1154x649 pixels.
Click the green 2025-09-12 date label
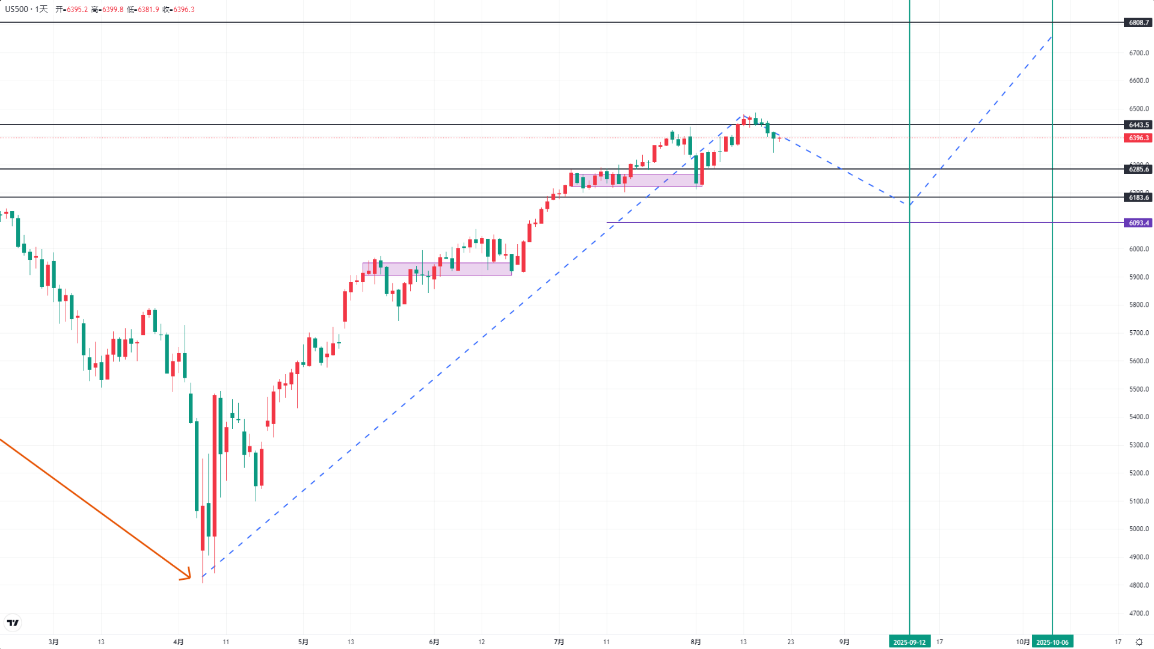[909, 642]
